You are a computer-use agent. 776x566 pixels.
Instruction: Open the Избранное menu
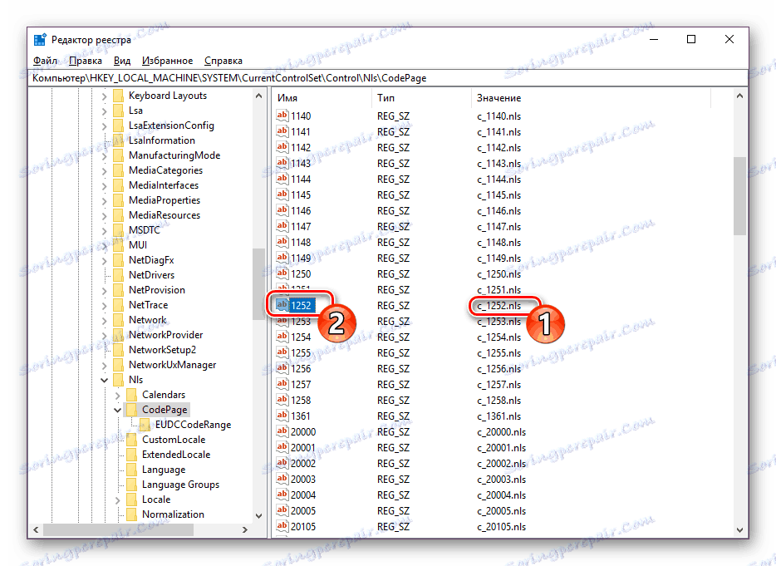click(x=167, y=61)
